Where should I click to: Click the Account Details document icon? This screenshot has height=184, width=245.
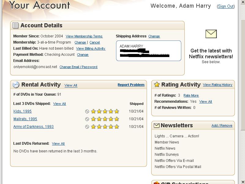coord(15,25)
